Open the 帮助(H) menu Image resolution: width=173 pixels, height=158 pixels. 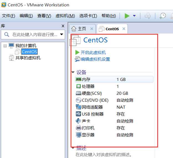[109, 16]
